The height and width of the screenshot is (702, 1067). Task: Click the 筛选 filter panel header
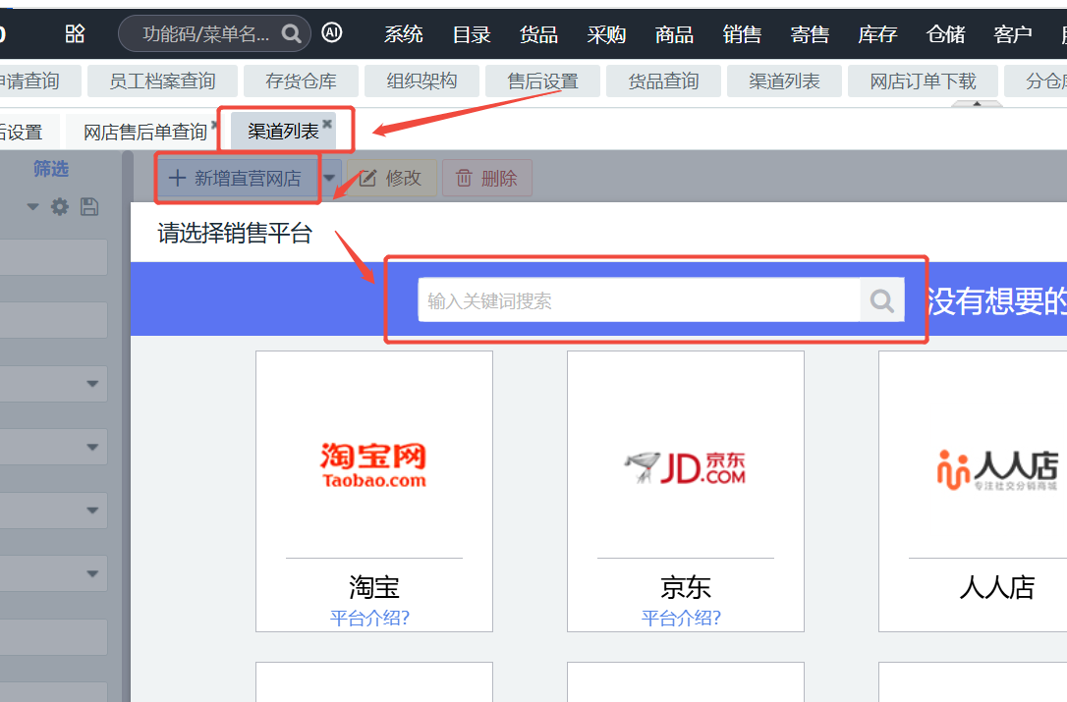tap(51, 168)
